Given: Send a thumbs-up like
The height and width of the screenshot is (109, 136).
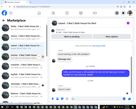Looking at the screenshot, I should pos(129,99).
